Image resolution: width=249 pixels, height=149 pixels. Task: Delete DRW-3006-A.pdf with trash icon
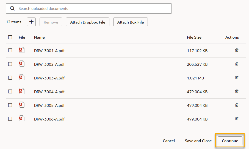point(237,119)
